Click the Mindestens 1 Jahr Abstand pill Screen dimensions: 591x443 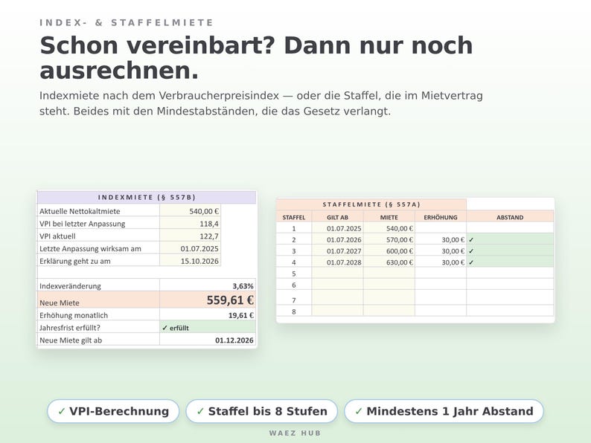pyautogui.click(x=444, y=411)
